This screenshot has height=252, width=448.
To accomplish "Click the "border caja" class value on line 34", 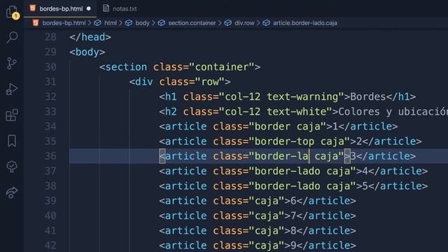I will [288, 126].
